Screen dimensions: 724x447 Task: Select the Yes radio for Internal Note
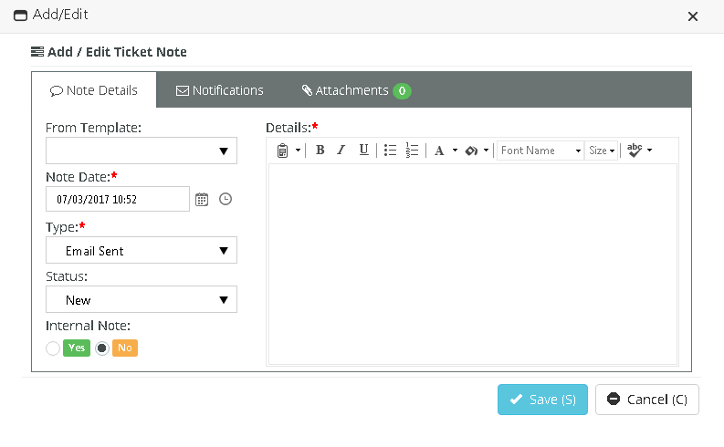(53, 348)
